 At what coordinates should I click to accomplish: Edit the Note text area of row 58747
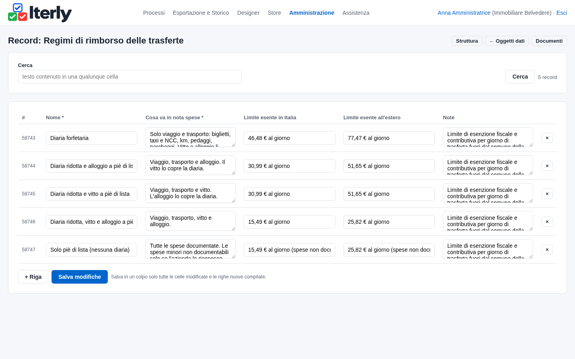(488, 249)
